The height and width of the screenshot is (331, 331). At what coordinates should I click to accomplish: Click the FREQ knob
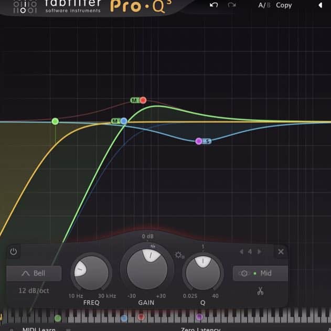click(91, 273)
